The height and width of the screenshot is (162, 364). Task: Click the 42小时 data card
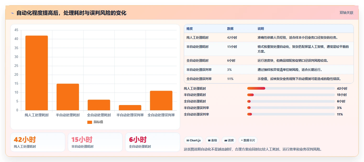pos(38,142)
